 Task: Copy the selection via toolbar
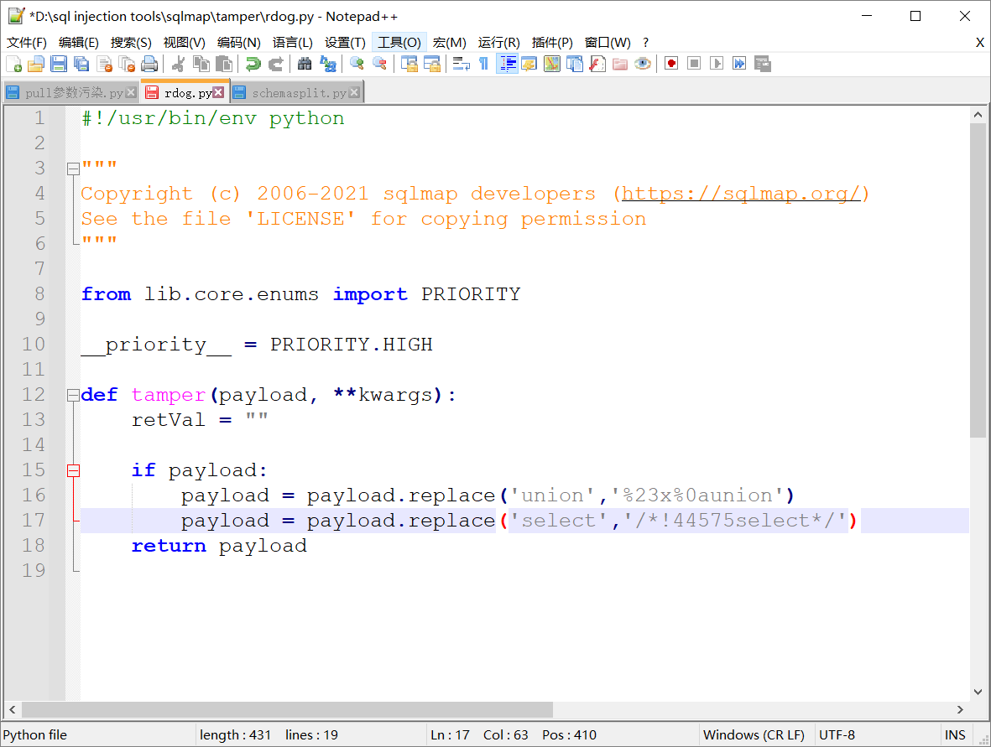(x=201, y=64)
